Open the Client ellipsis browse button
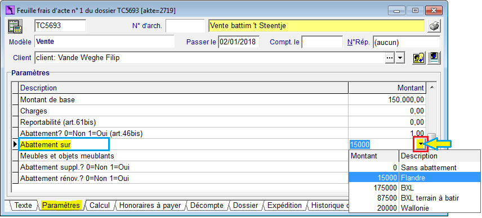The width and height of the screenshot is (482, 218). pyautogui.click(x=390, y=58)
